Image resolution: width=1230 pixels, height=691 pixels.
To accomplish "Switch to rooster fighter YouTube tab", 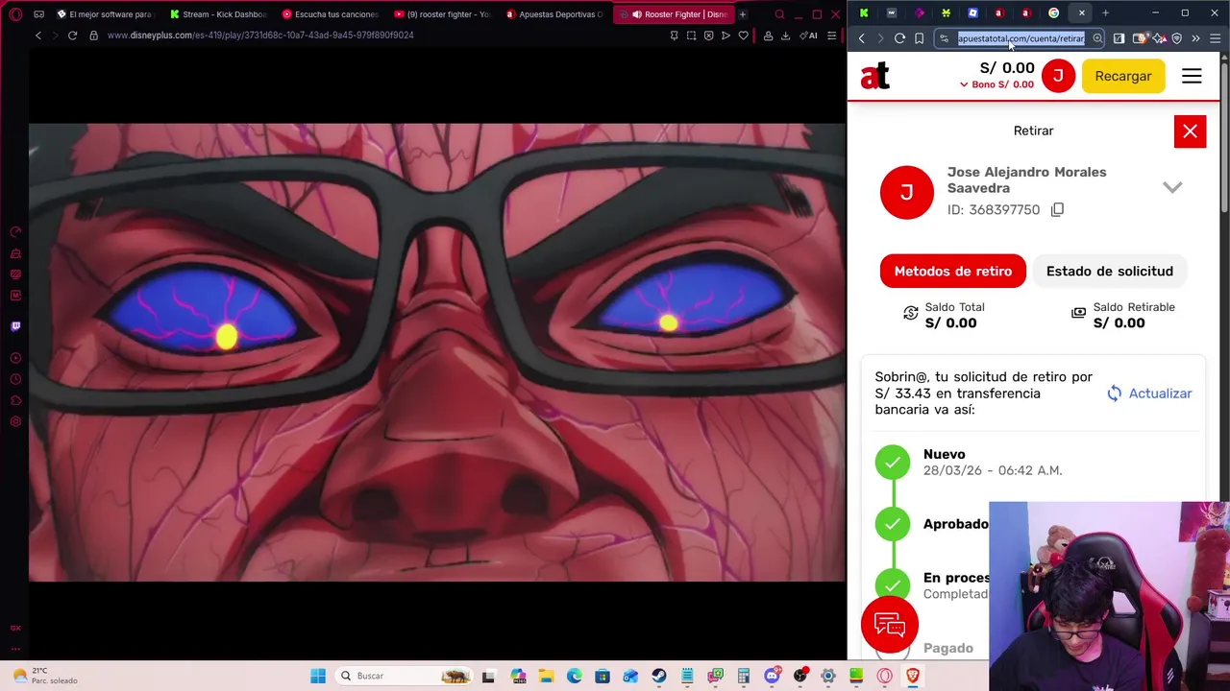I will pyautogui.click(x=442, y=14).
